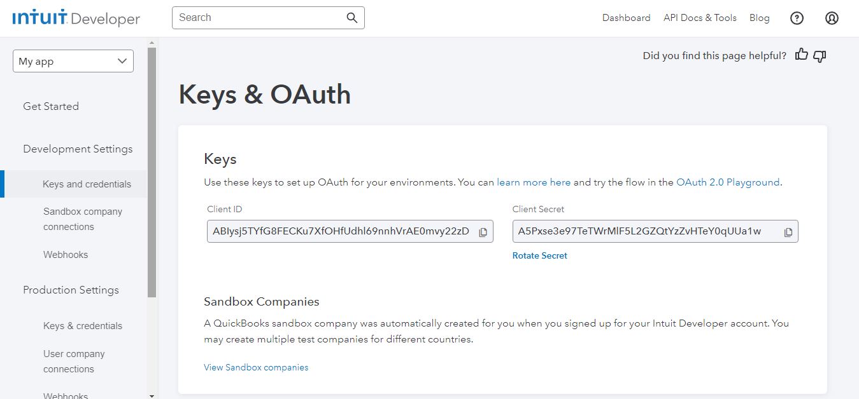Select Keys and credentials under Development
This screenshot has width=859, height=399.
(x=87, y=184)
